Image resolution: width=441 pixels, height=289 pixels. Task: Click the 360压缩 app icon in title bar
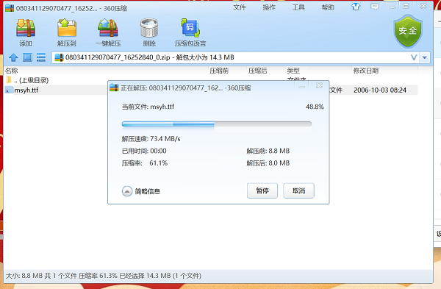pos(10,8)
